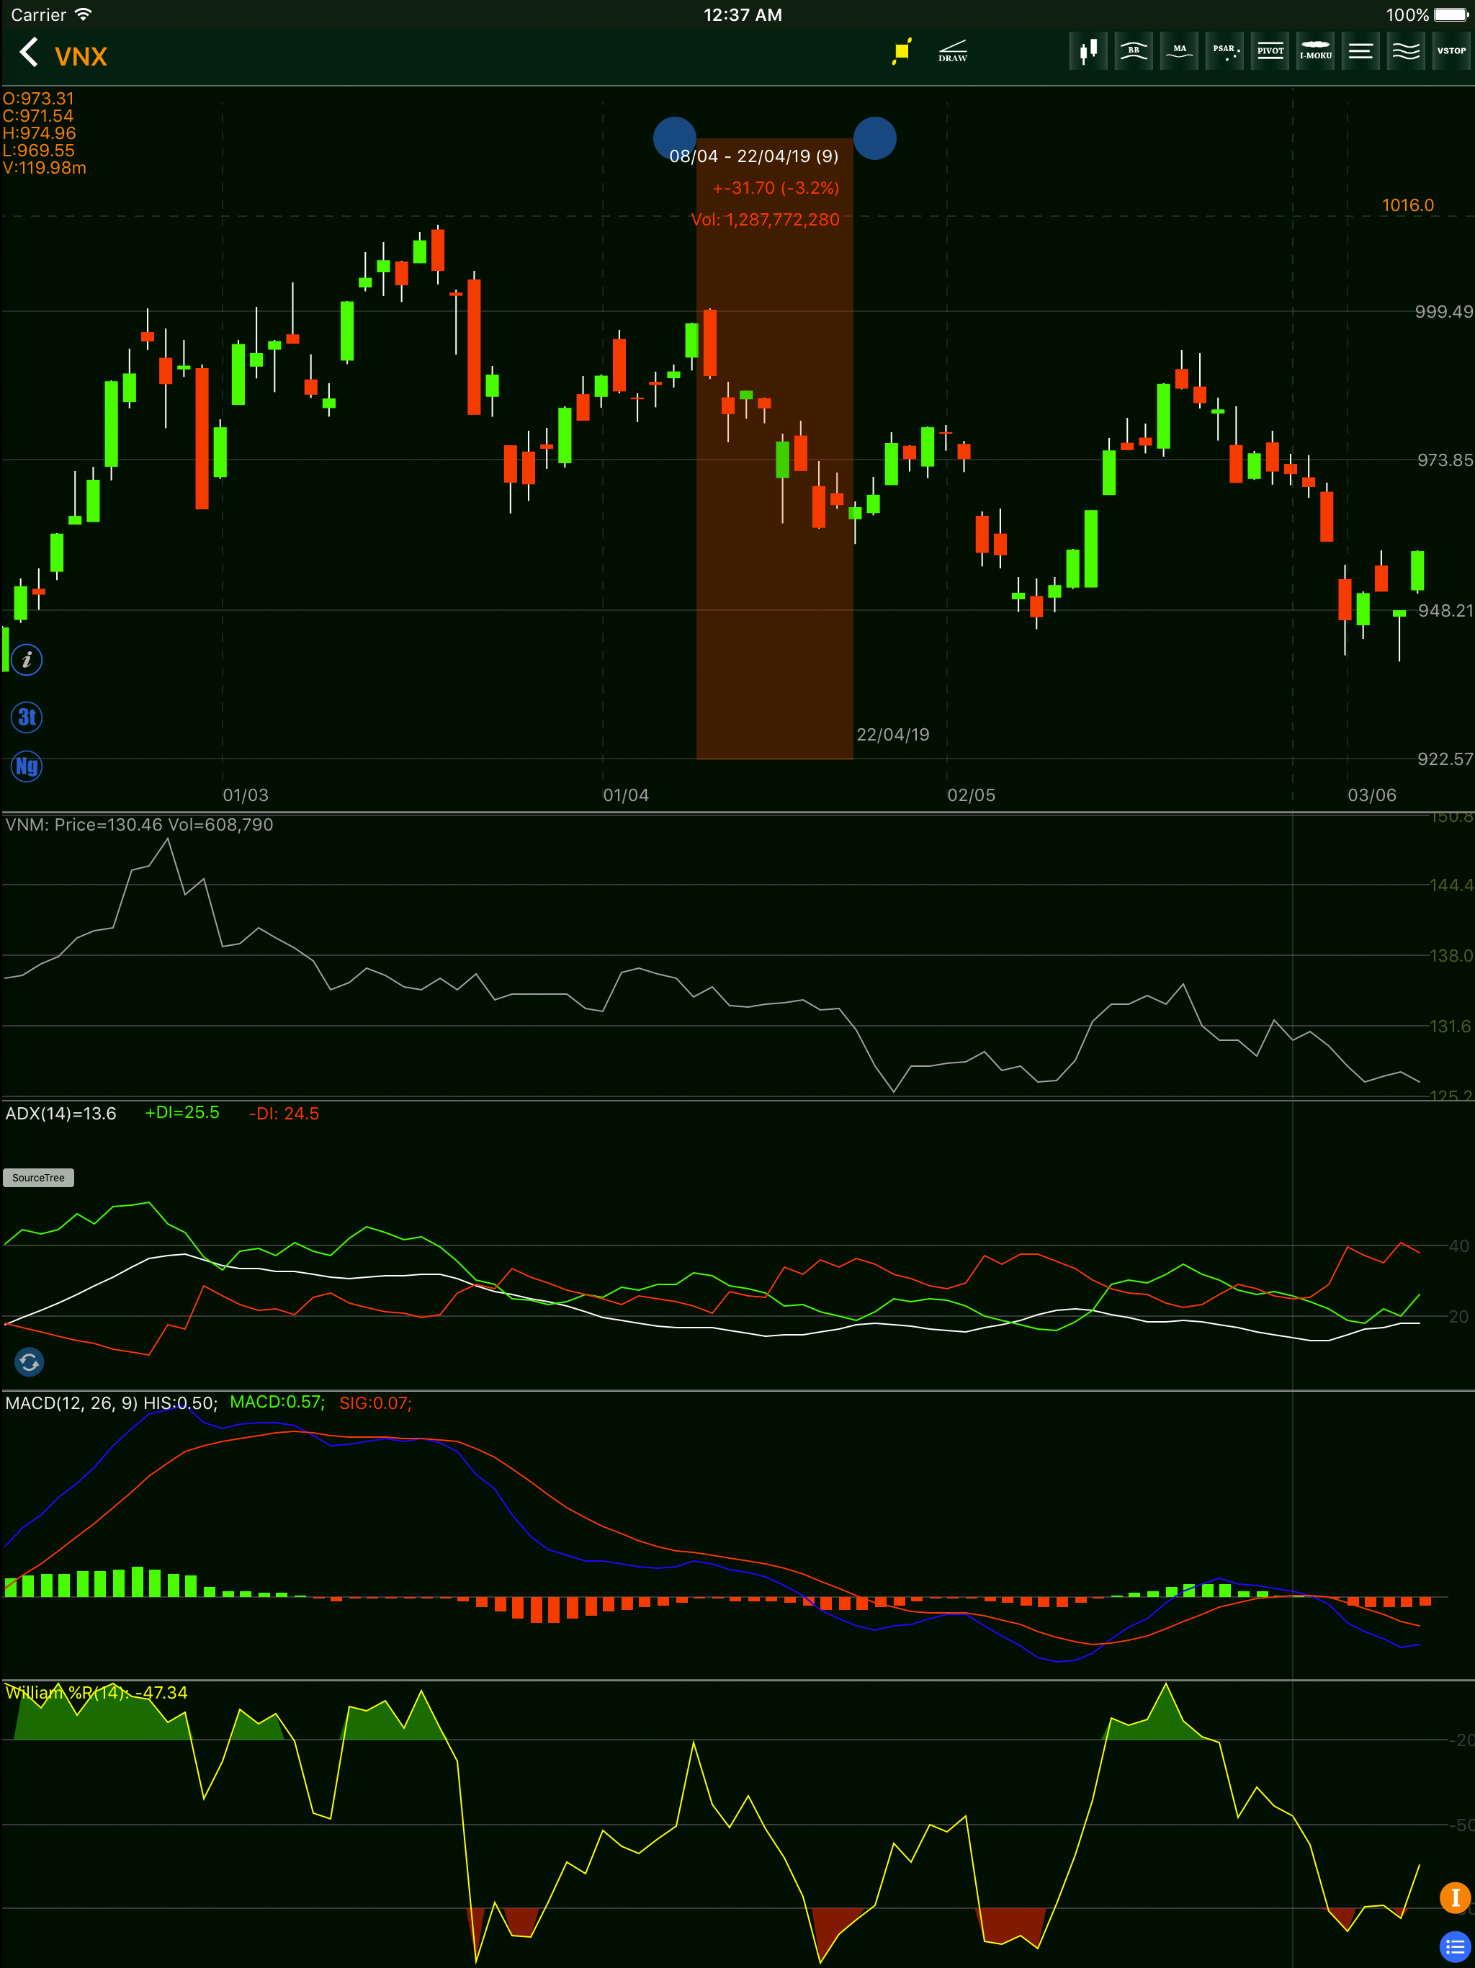Tap the 1016.0 price level label

point(1407,205)
